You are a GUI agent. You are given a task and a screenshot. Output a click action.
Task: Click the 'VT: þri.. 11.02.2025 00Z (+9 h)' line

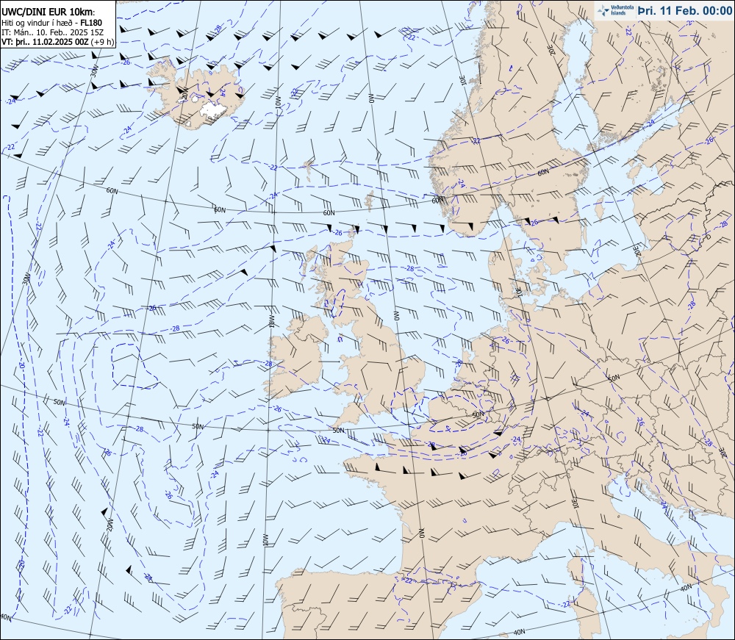[x=57, y=41]
